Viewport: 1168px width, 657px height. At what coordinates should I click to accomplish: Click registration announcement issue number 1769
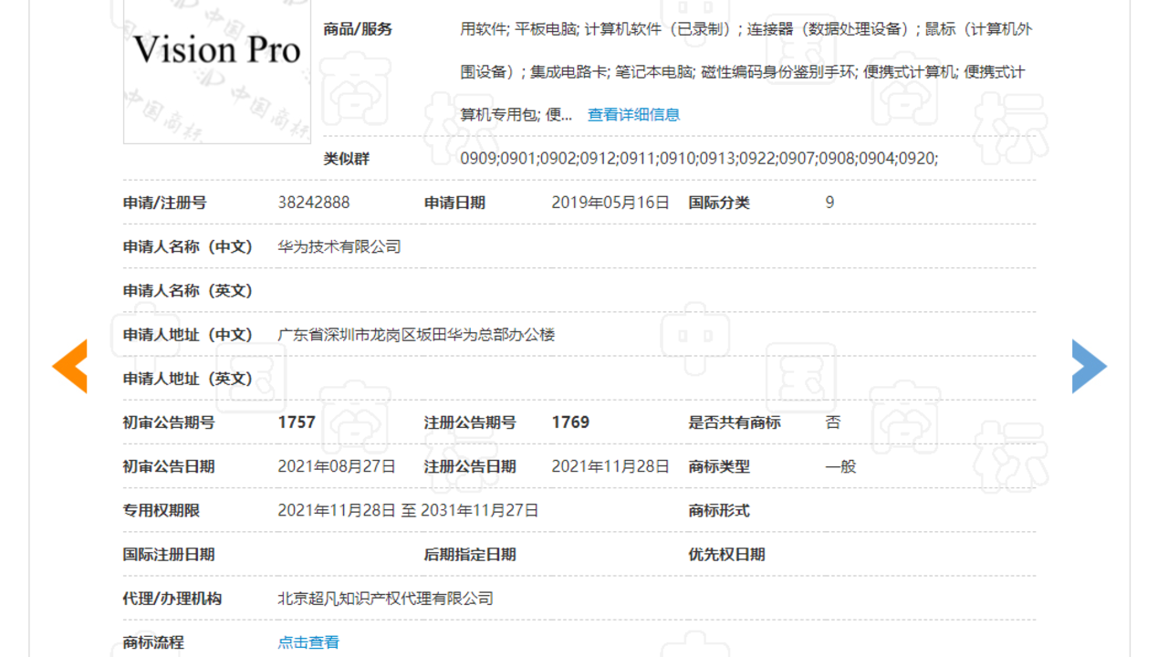570,422
